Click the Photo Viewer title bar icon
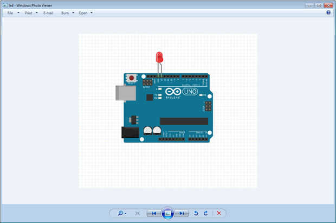 (x=5, y=5)
